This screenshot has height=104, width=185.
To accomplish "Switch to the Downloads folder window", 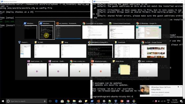I will point(127,49).
